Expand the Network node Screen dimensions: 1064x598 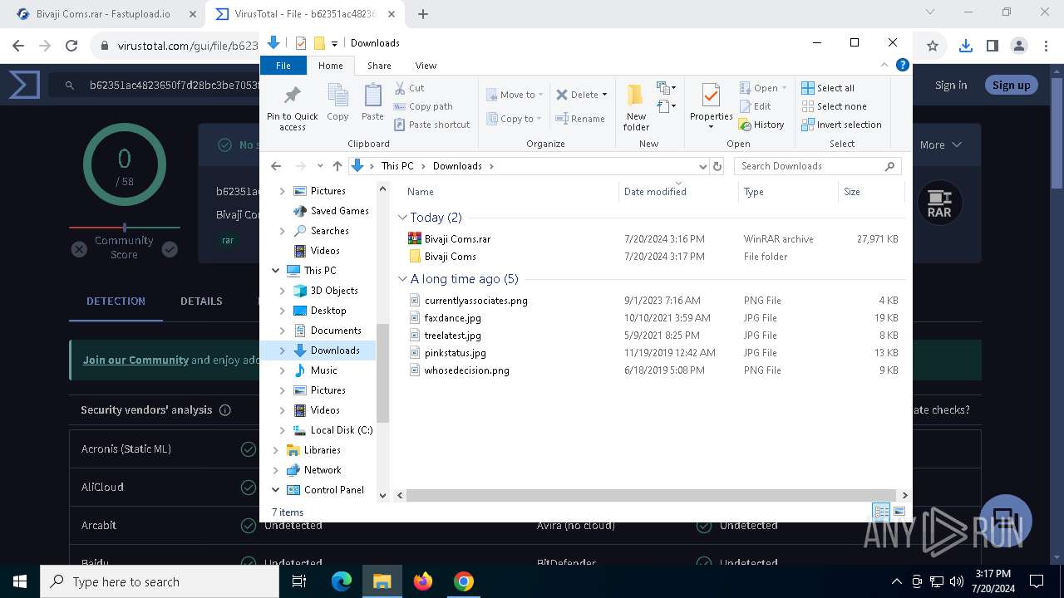276,470
